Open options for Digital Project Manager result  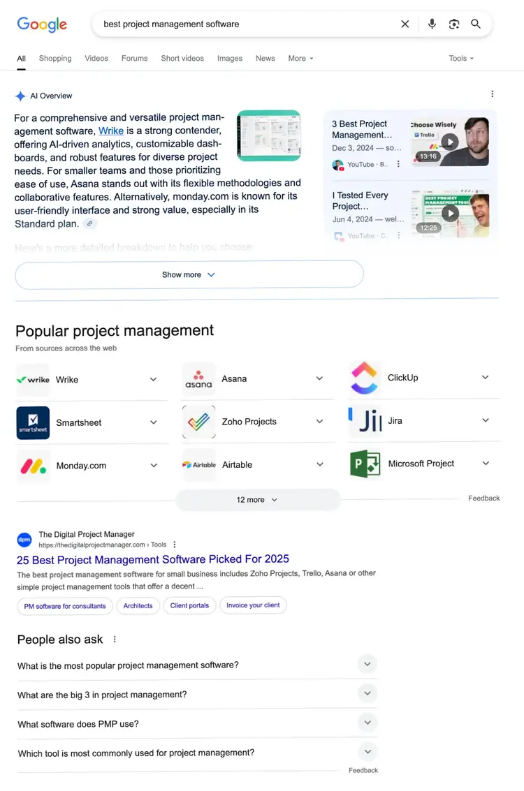(x=175, y=545)
